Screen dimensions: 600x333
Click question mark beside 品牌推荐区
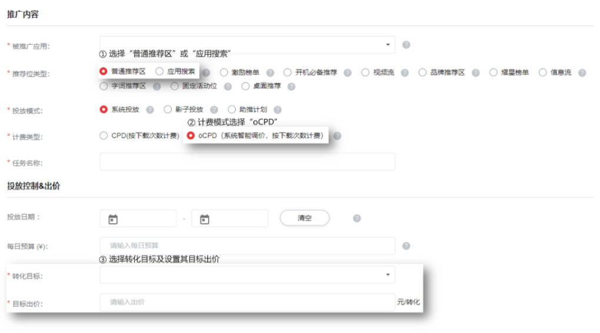pos(475,73)
